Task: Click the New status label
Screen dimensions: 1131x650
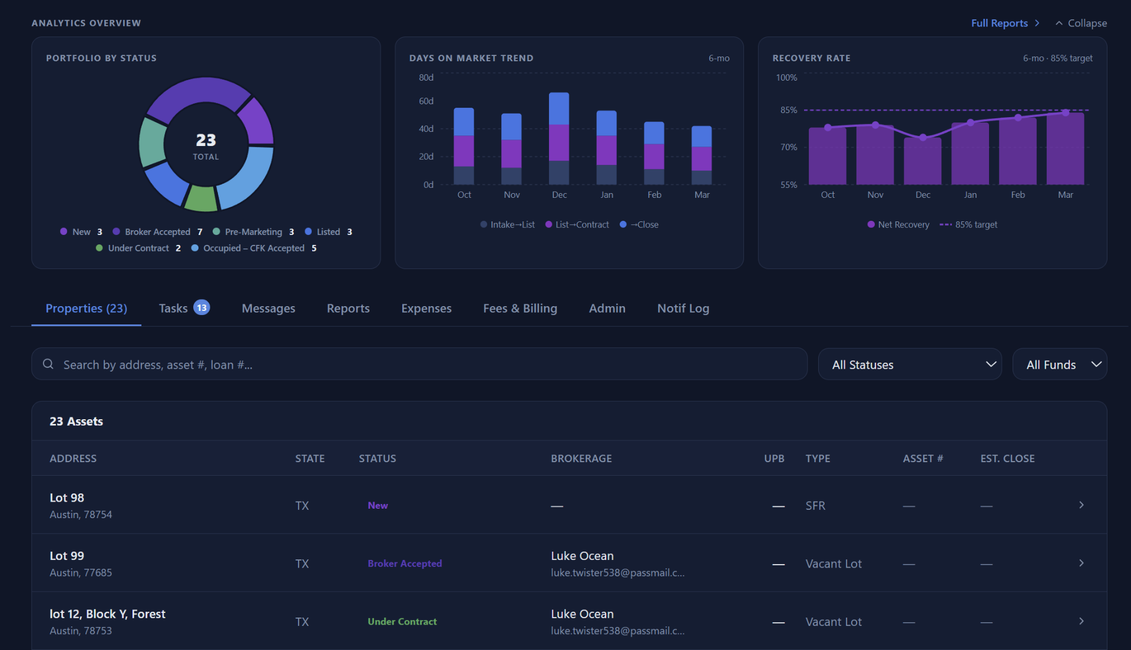Action: [x=378, y=505]
